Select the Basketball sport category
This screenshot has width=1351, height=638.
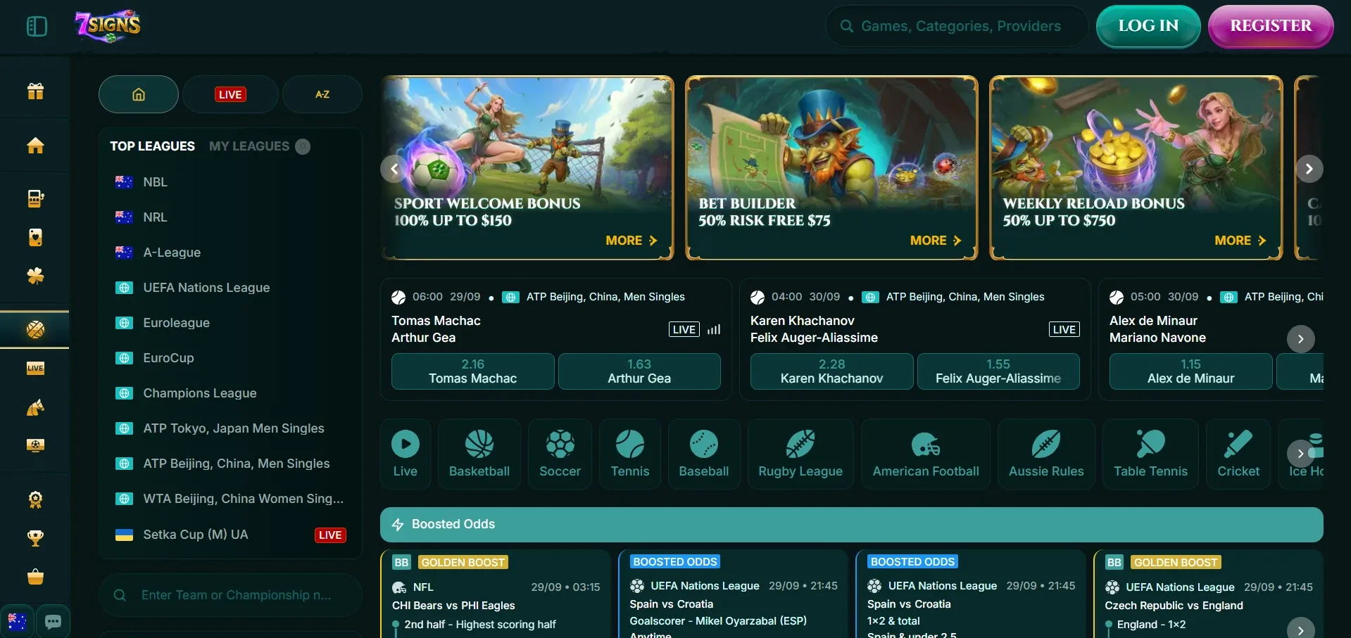pyautogui.click(x=479, y=454)
